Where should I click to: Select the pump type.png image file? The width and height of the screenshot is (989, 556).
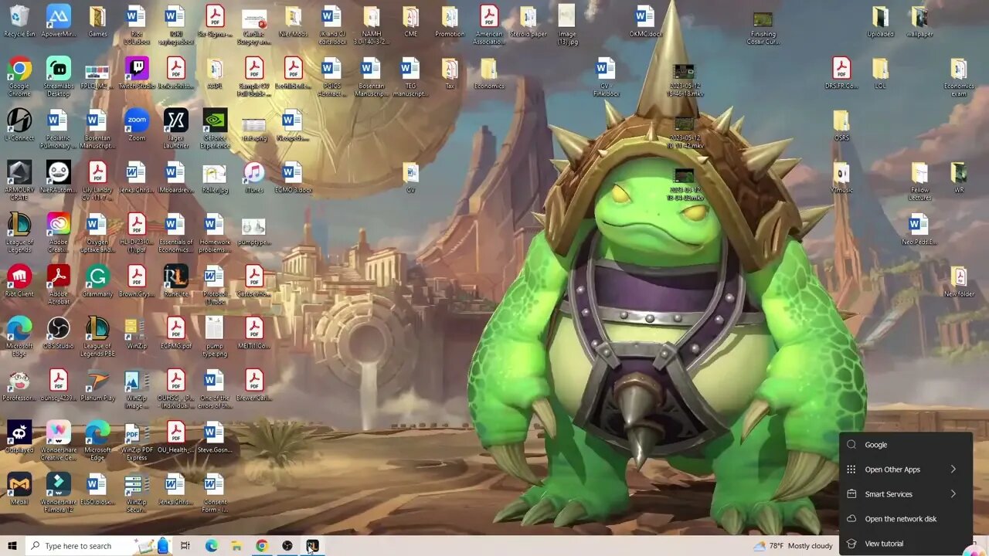(215, 336)
